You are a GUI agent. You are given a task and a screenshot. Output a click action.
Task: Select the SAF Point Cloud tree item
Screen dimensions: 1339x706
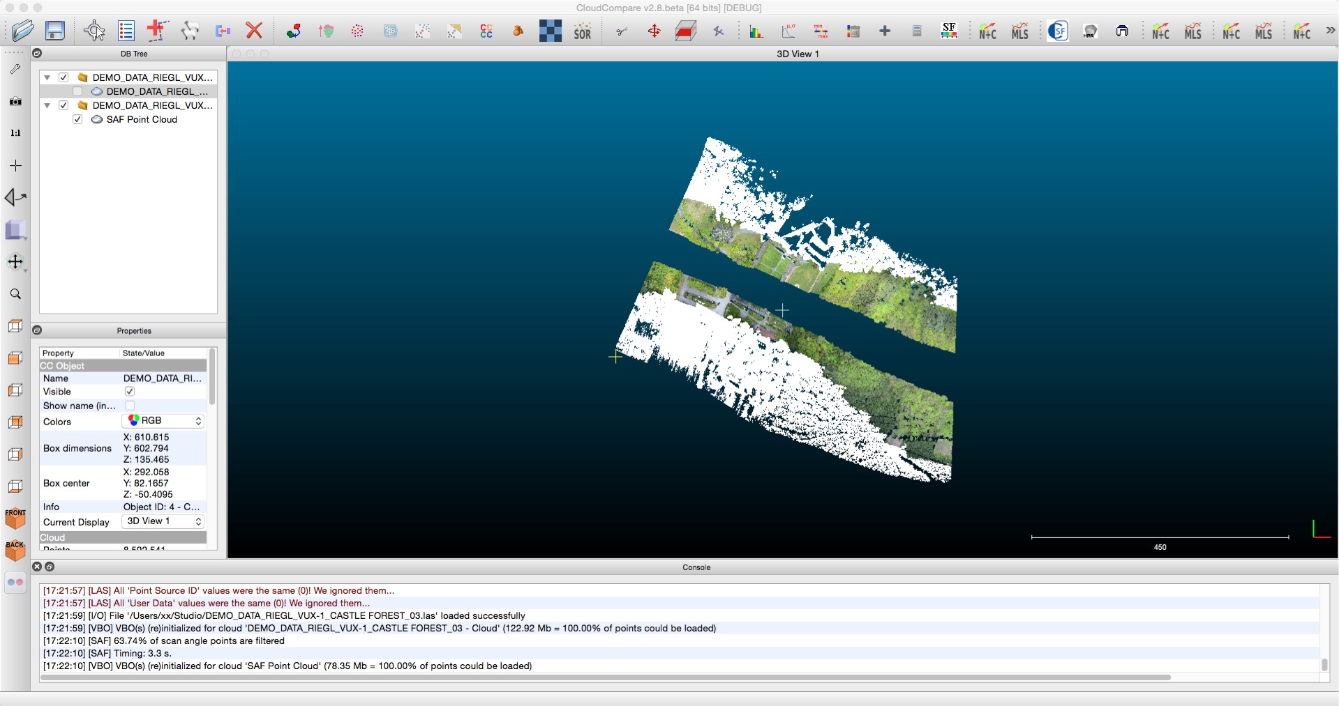(142, 119)
